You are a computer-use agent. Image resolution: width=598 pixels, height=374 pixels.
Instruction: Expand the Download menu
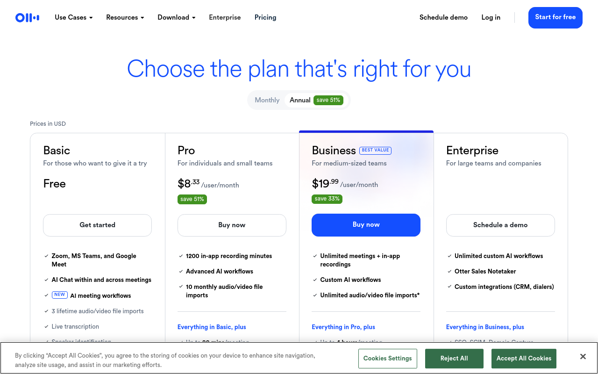click(176, 17)
